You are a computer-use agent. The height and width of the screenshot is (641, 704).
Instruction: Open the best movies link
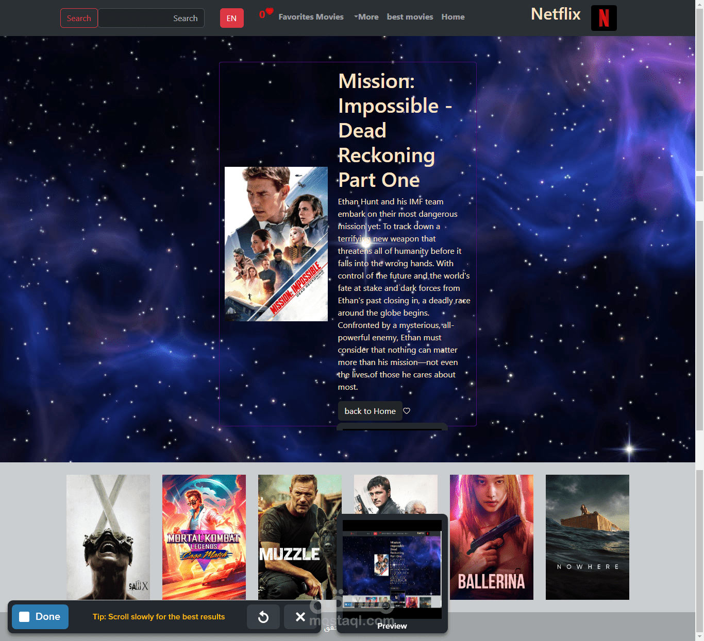(x=410, y=17)
